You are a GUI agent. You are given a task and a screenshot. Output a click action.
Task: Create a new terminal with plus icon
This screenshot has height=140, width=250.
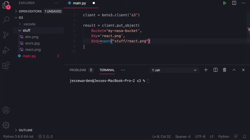tap(206, 70)
